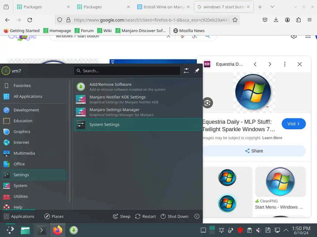Open System Settings from the launcher
This screenshot has height=237, width=317.
point(138,125)
